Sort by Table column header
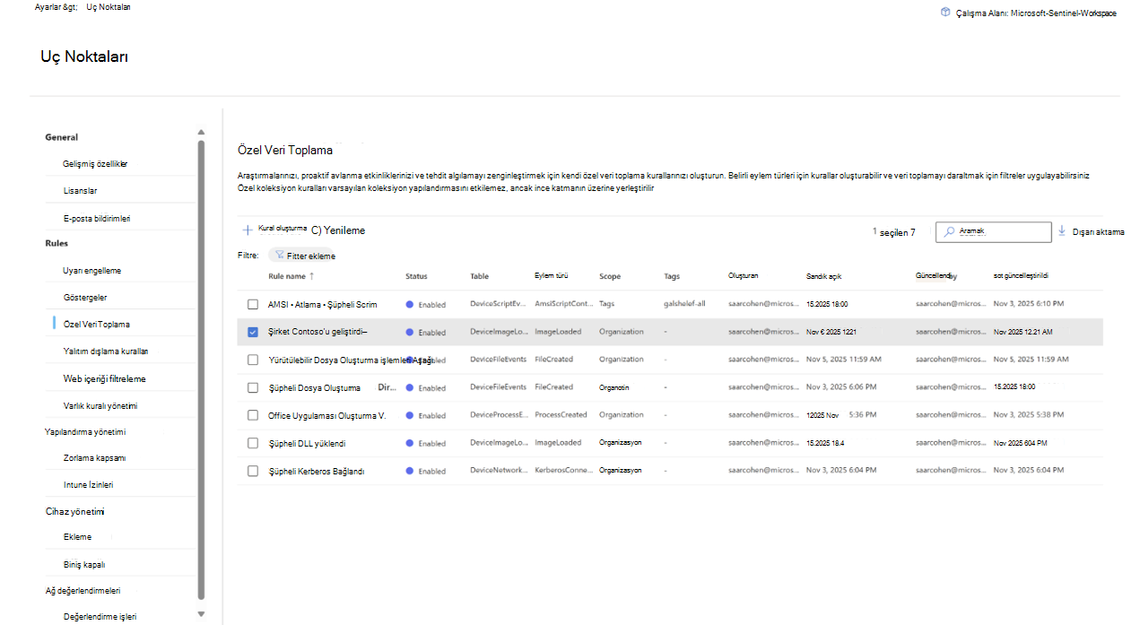1131x625 pixels. click(479, 276)
